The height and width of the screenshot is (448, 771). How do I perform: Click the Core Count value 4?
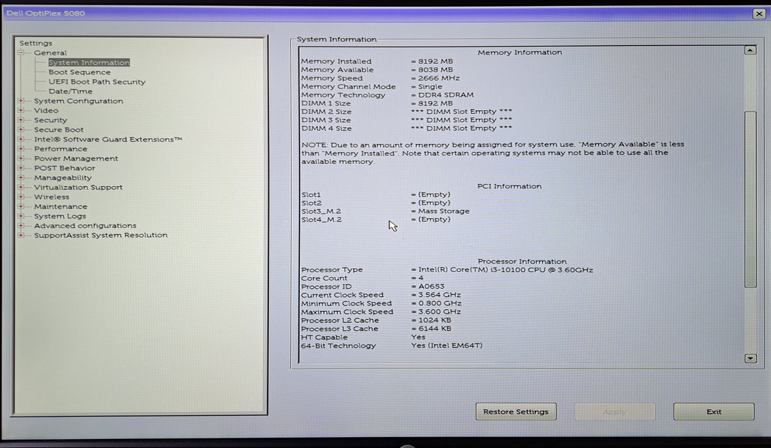(416, 278)
